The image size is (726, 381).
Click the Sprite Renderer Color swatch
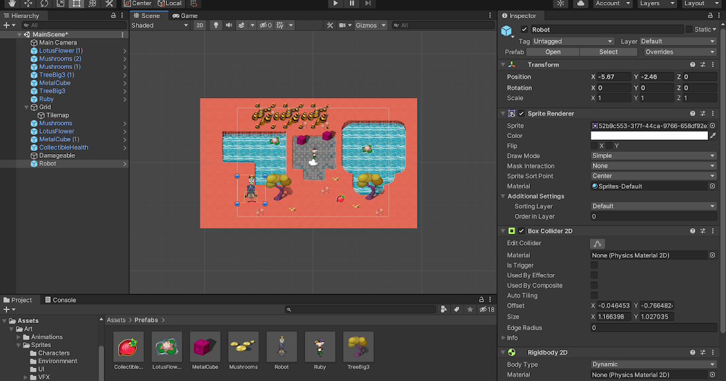[x=649, y=136]
